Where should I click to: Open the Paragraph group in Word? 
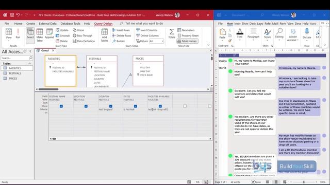(253, 34)
